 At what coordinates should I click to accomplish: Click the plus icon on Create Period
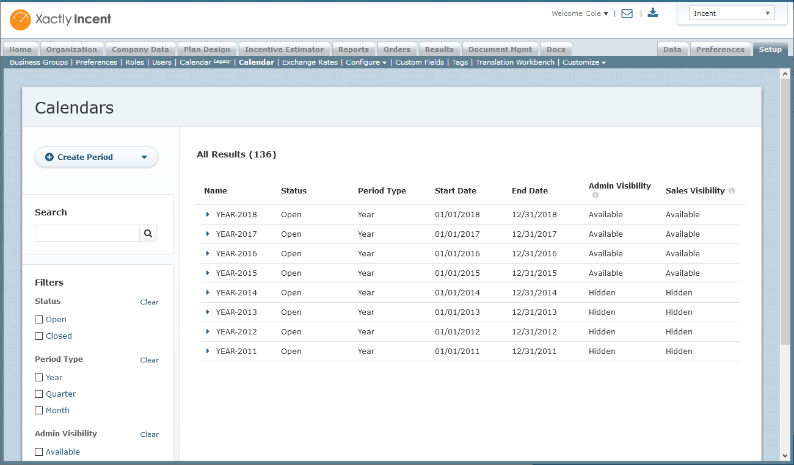(49, 157)
